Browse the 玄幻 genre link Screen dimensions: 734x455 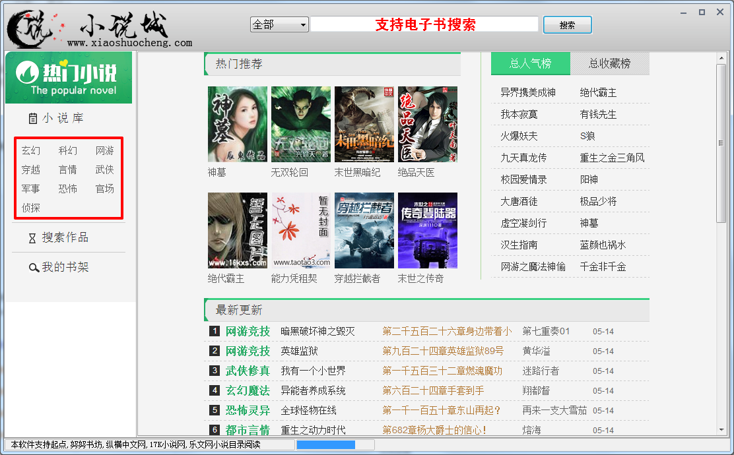pyautogui.click(x=31, y=151)
